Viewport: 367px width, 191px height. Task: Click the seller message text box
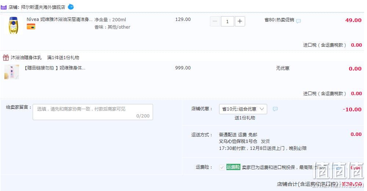tap(93, 112)
